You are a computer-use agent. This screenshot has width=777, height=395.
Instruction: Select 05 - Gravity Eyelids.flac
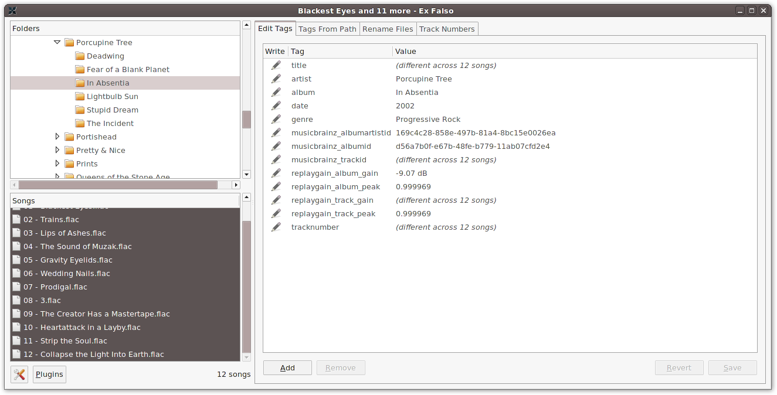click(125, 260)
